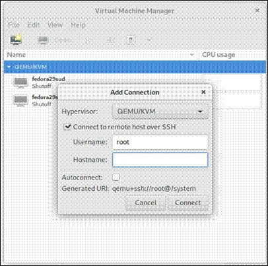
Task: Click the Cancel button
Action: click(145, 203)
